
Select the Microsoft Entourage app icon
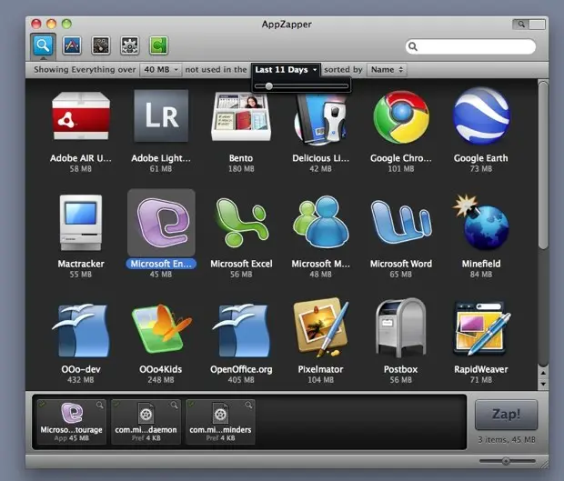(x=162, y=223)
